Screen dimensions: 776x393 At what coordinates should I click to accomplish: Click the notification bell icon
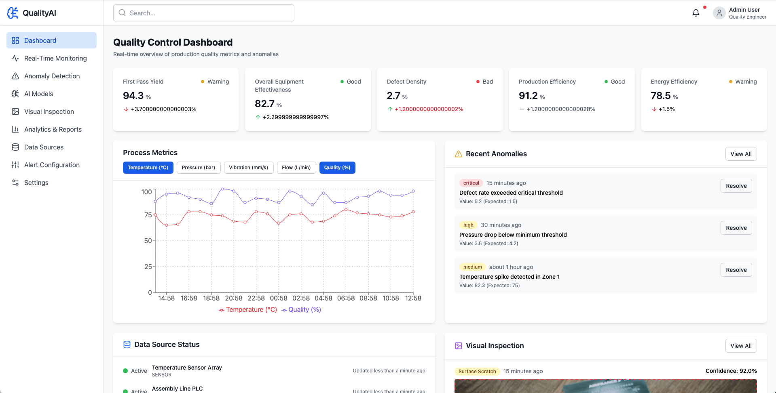[696, 13]
